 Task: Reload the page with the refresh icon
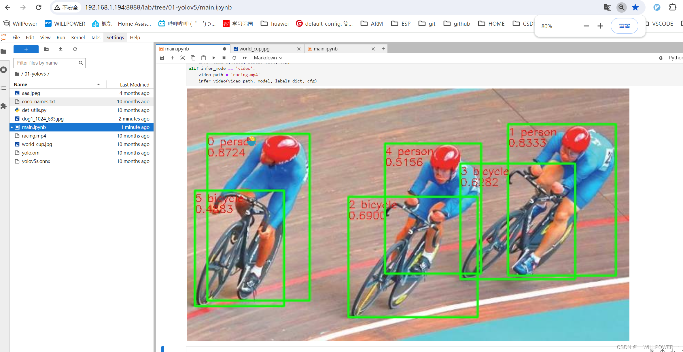tap(39, 7)
